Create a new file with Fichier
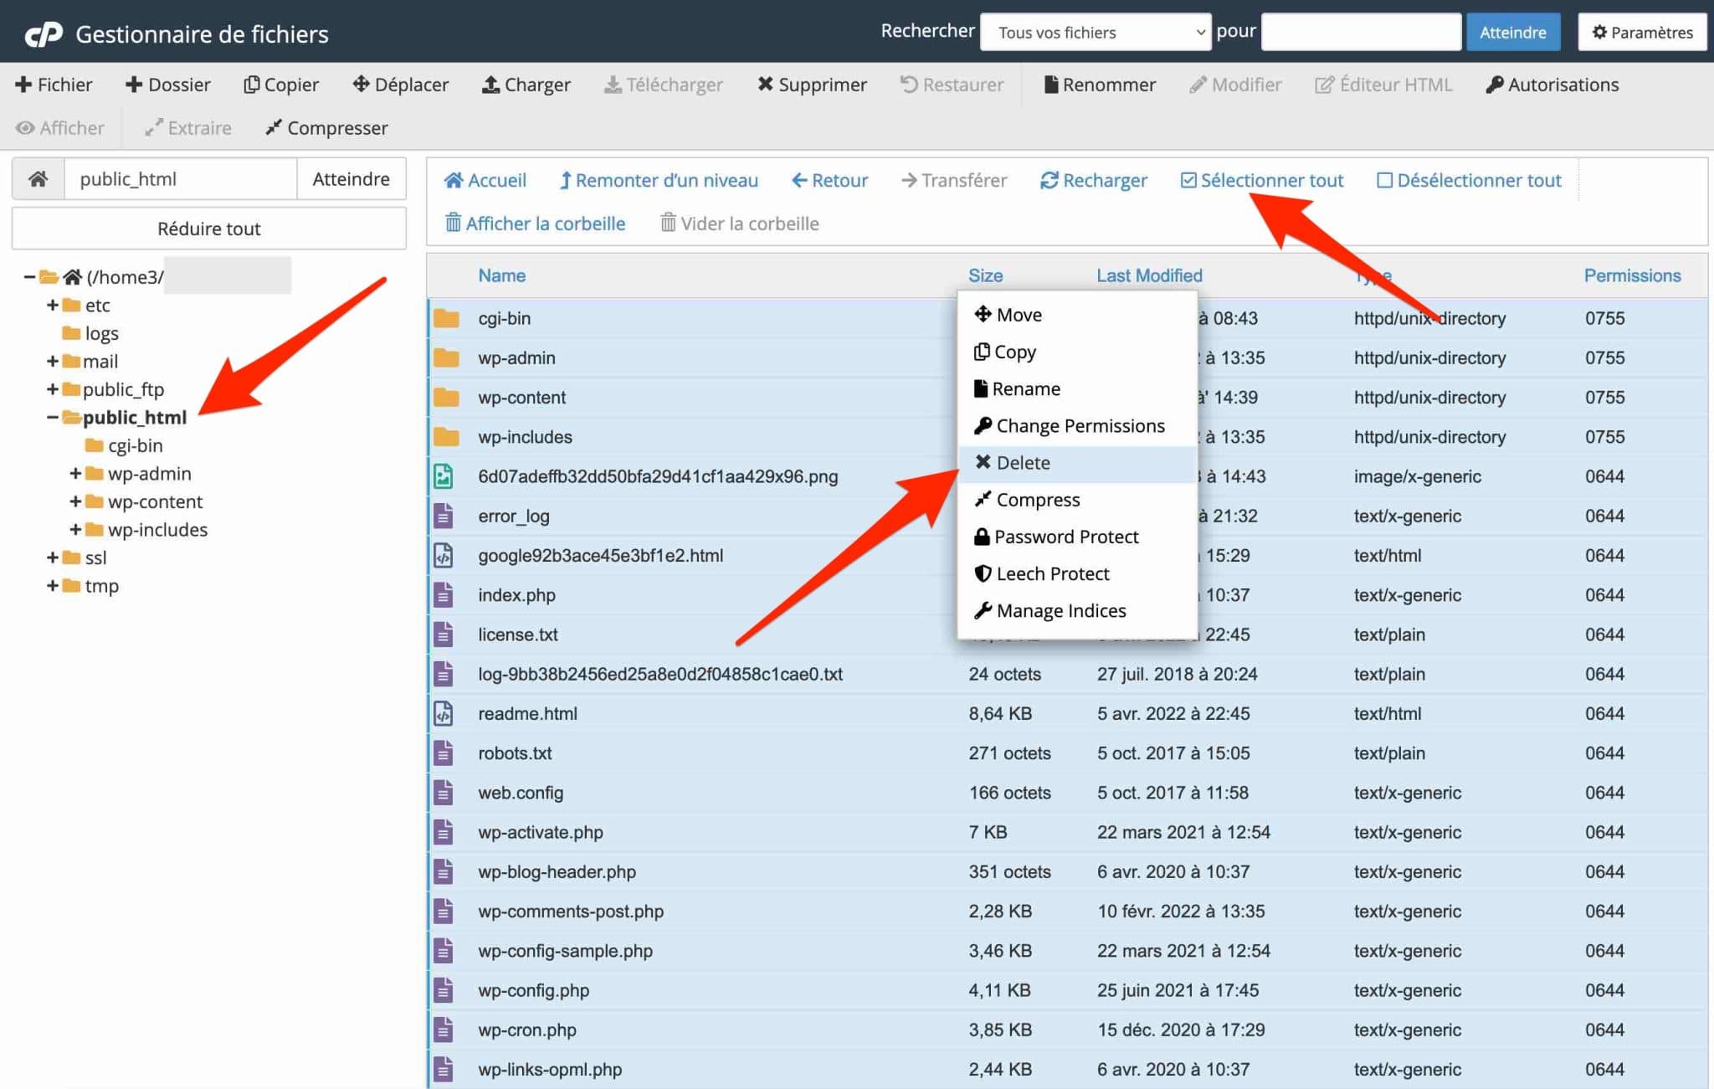This screenshot has height=1089, width=1714. tap(54, 85)
